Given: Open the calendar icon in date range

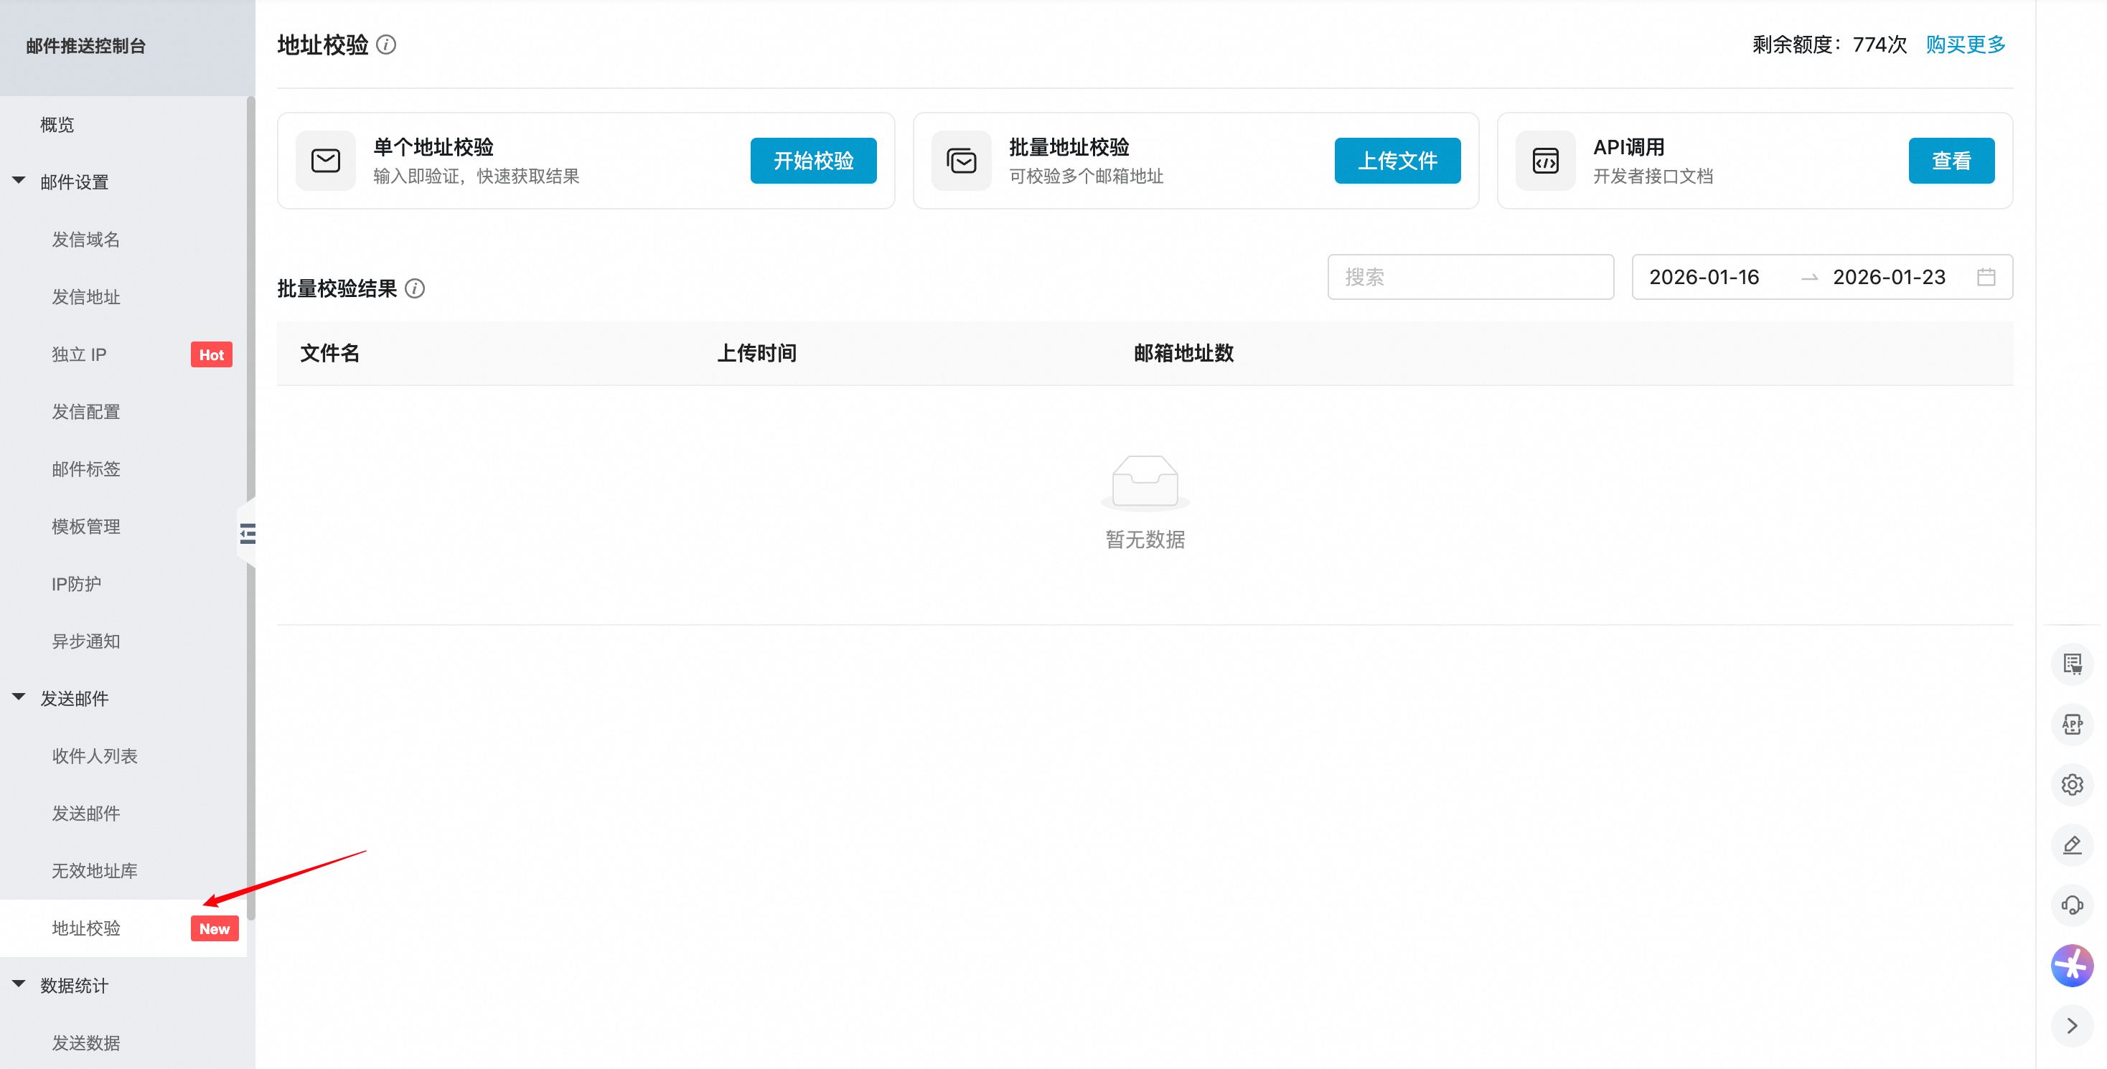Looking at the screenshot, I should [x=1986, y=277].
